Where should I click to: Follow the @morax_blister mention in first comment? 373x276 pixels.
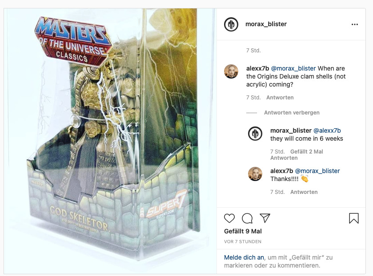[x=293, y=68]
